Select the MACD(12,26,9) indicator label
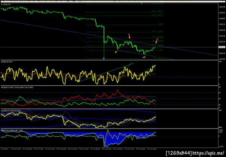 [12, 130]
